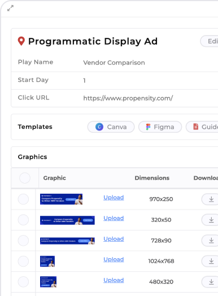Click the Play Name label
The height and width of the screenshot is (296, 218).
[36, 62]
